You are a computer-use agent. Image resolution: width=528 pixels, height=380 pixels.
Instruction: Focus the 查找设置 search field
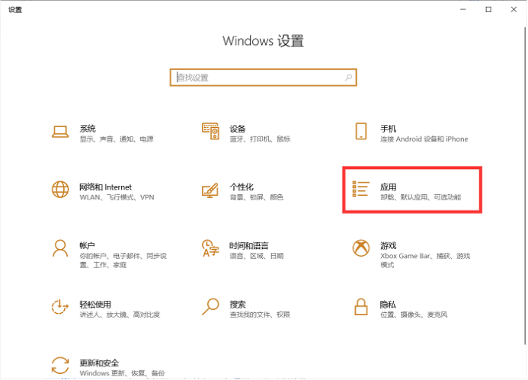pos(264,78)
